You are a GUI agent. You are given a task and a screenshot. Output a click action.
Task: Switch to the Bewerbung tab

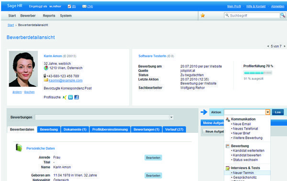pyautogui.click(x=49, y=130)
